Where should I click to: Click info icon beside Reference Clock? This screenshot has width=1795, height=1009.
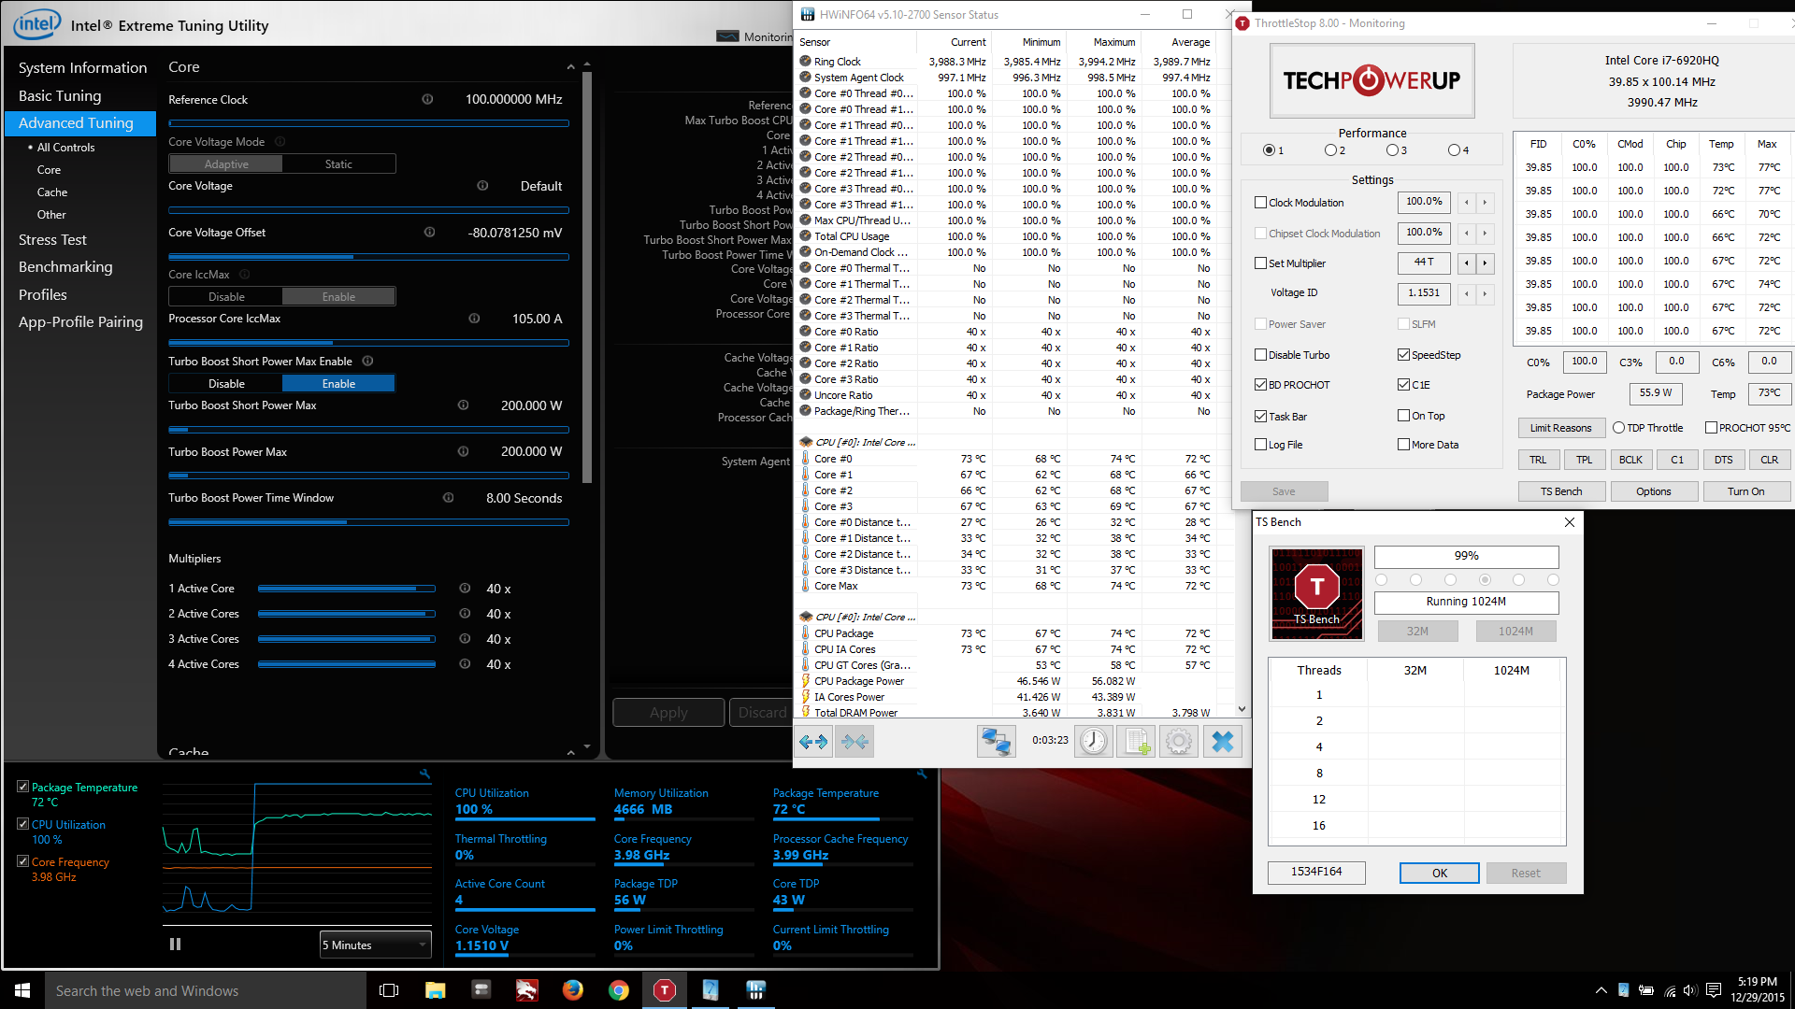[427, 99]
